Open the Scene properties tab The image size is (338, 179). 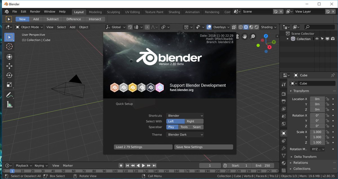284,116
